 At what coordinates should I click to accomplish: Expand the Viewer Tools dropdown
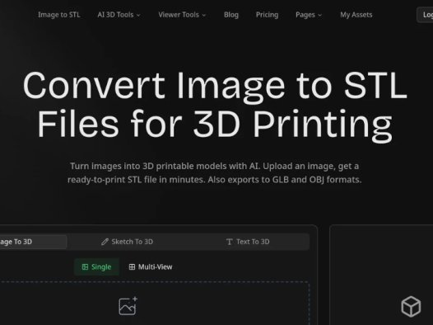click(x=182, y=15)
